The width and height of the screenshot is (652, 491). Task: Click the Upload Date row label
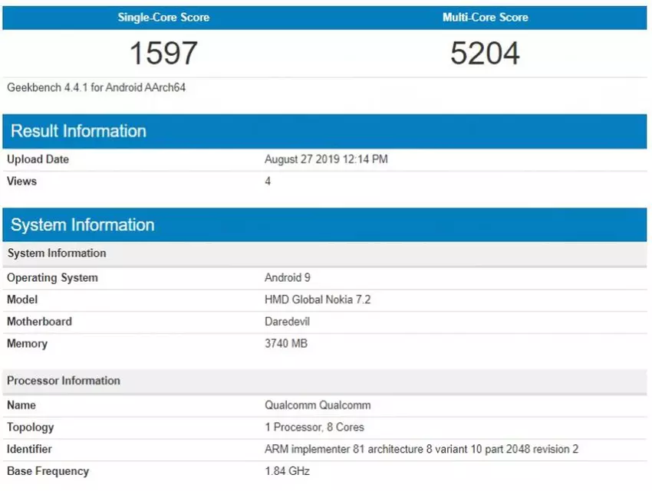(x=38, y=159)
